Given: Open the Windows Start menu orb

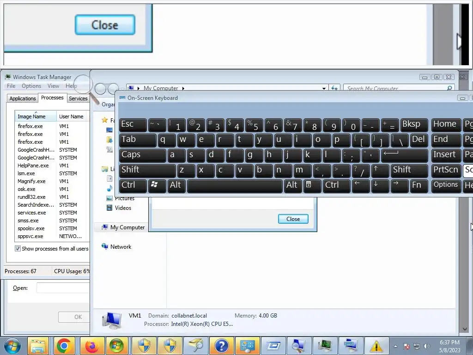Looking at the screenshot, I should coord(12,346).
